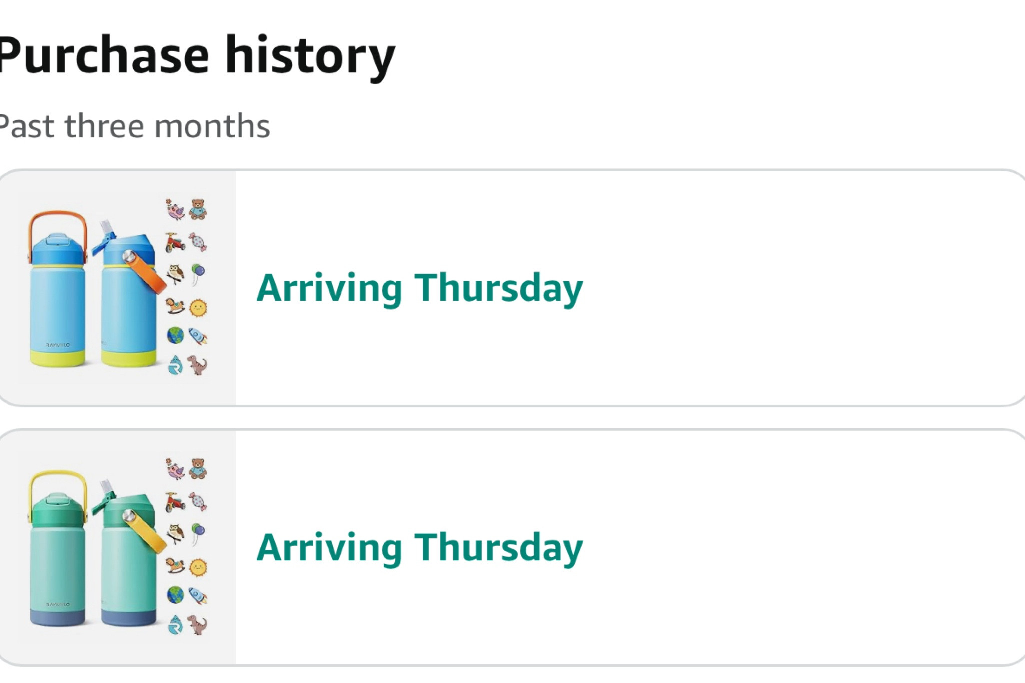Open the blue water bottle product thumbnail
Screen dimensions: 1025x683
(x=118, y=288)
